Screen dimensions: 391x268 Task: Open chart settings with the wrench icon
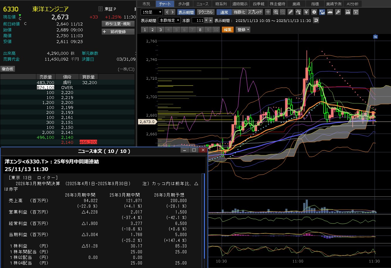point(338,12)
